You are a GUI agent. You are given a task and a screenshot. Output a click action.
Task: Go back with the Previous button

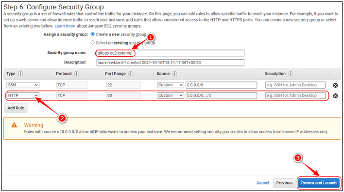click(x=284, y=183)
